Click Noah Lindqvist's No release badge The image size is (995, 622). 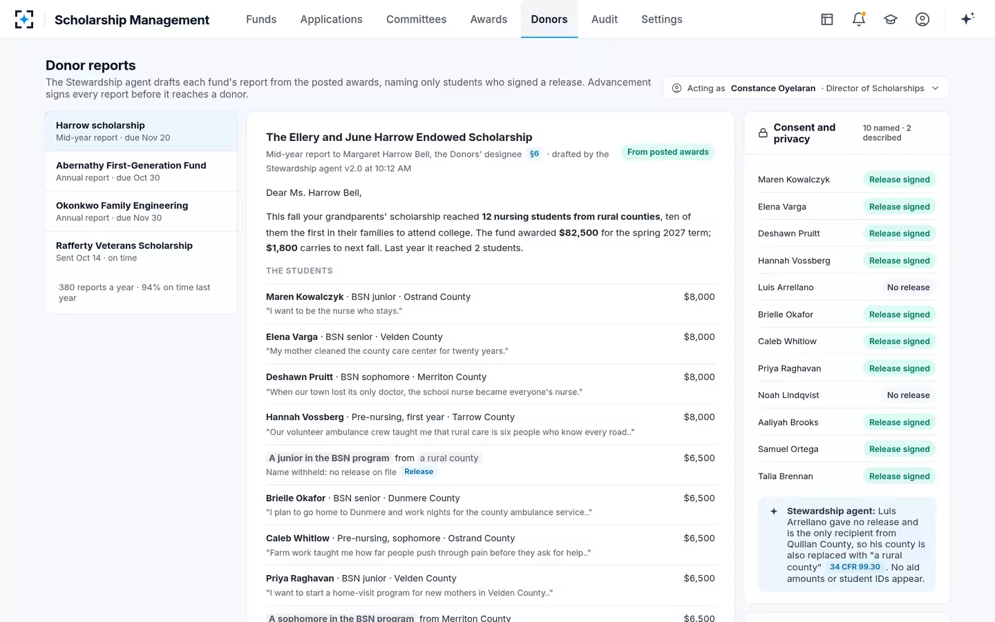[908, 395]
